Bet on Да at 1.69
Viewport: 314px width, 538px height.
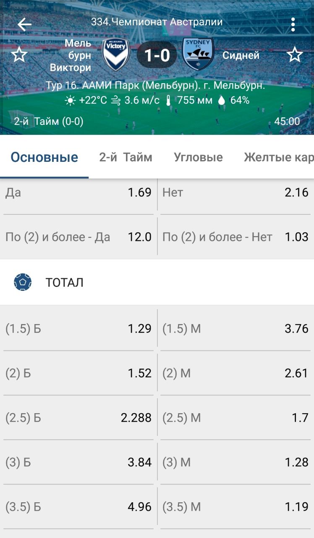pos(78,193)
